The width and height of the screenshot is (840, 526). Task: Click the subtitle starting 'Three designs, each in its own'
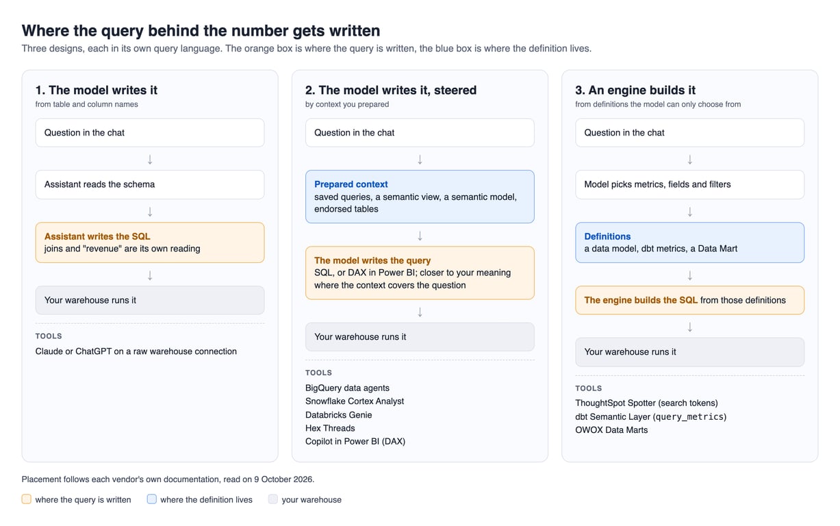tap(306, 49)
